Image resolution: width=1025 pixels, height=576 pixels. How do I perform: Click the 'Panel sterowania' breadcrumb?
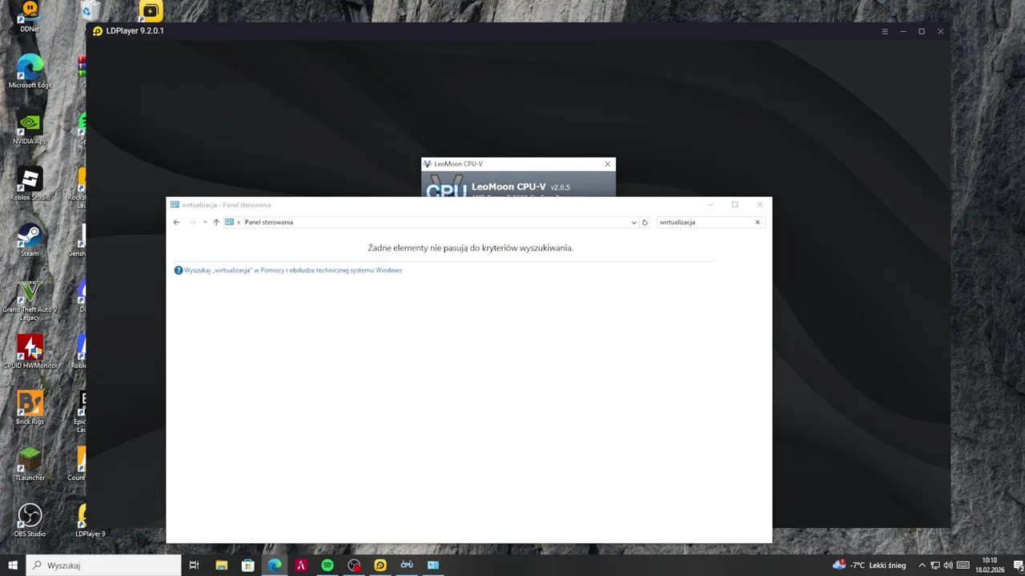(269, 222)
